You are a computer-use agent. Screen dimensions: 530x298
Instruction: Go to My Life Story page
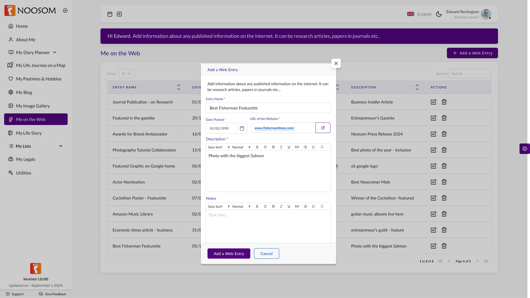(29, 133)
